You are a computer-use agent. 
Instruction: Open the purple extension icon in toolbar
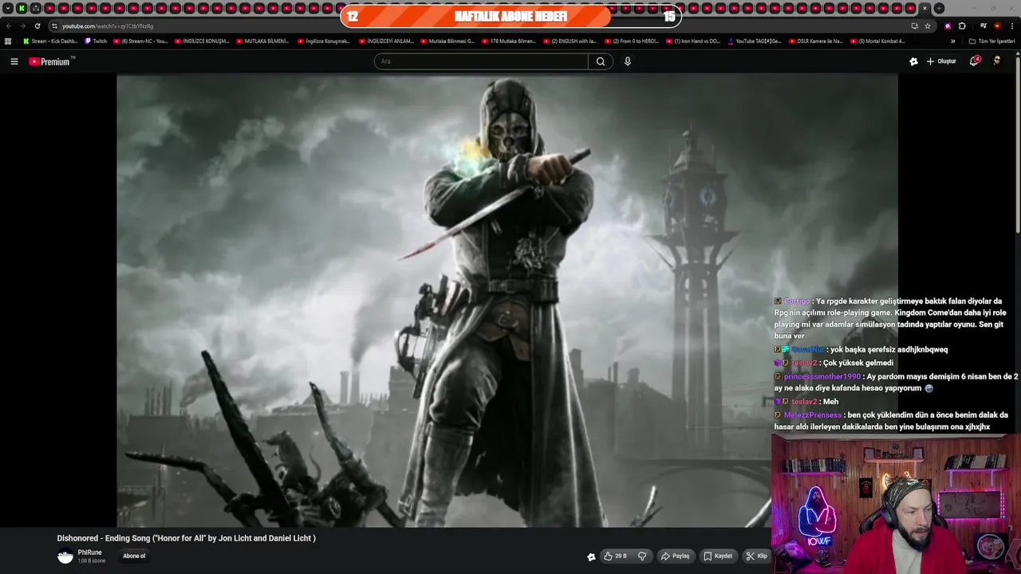[x=948, y=26]
